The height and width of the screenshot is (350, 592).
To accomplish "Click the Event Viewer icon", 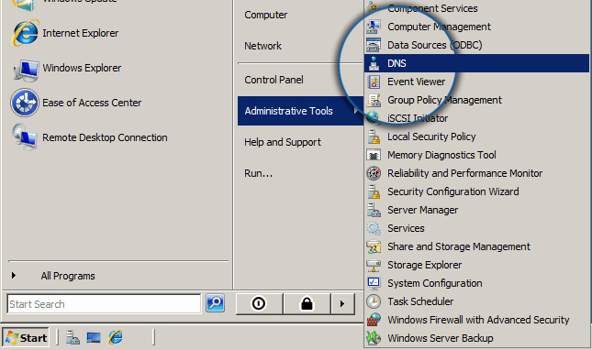I will [374, 82].
